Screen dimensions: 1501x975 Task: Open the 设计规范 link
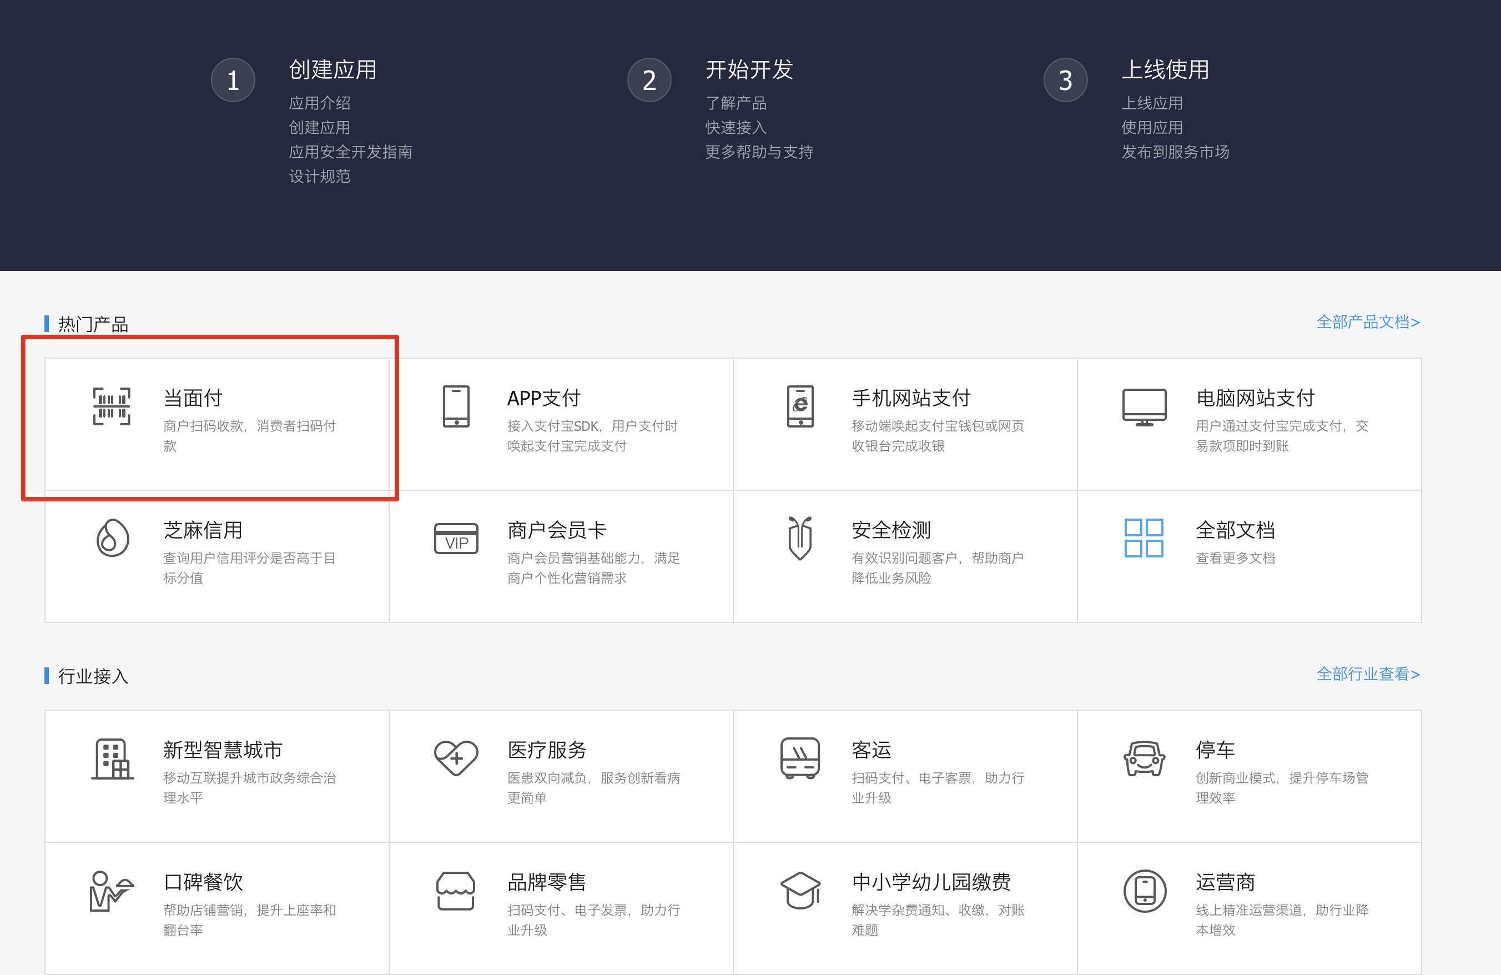(x=319, y=177)
